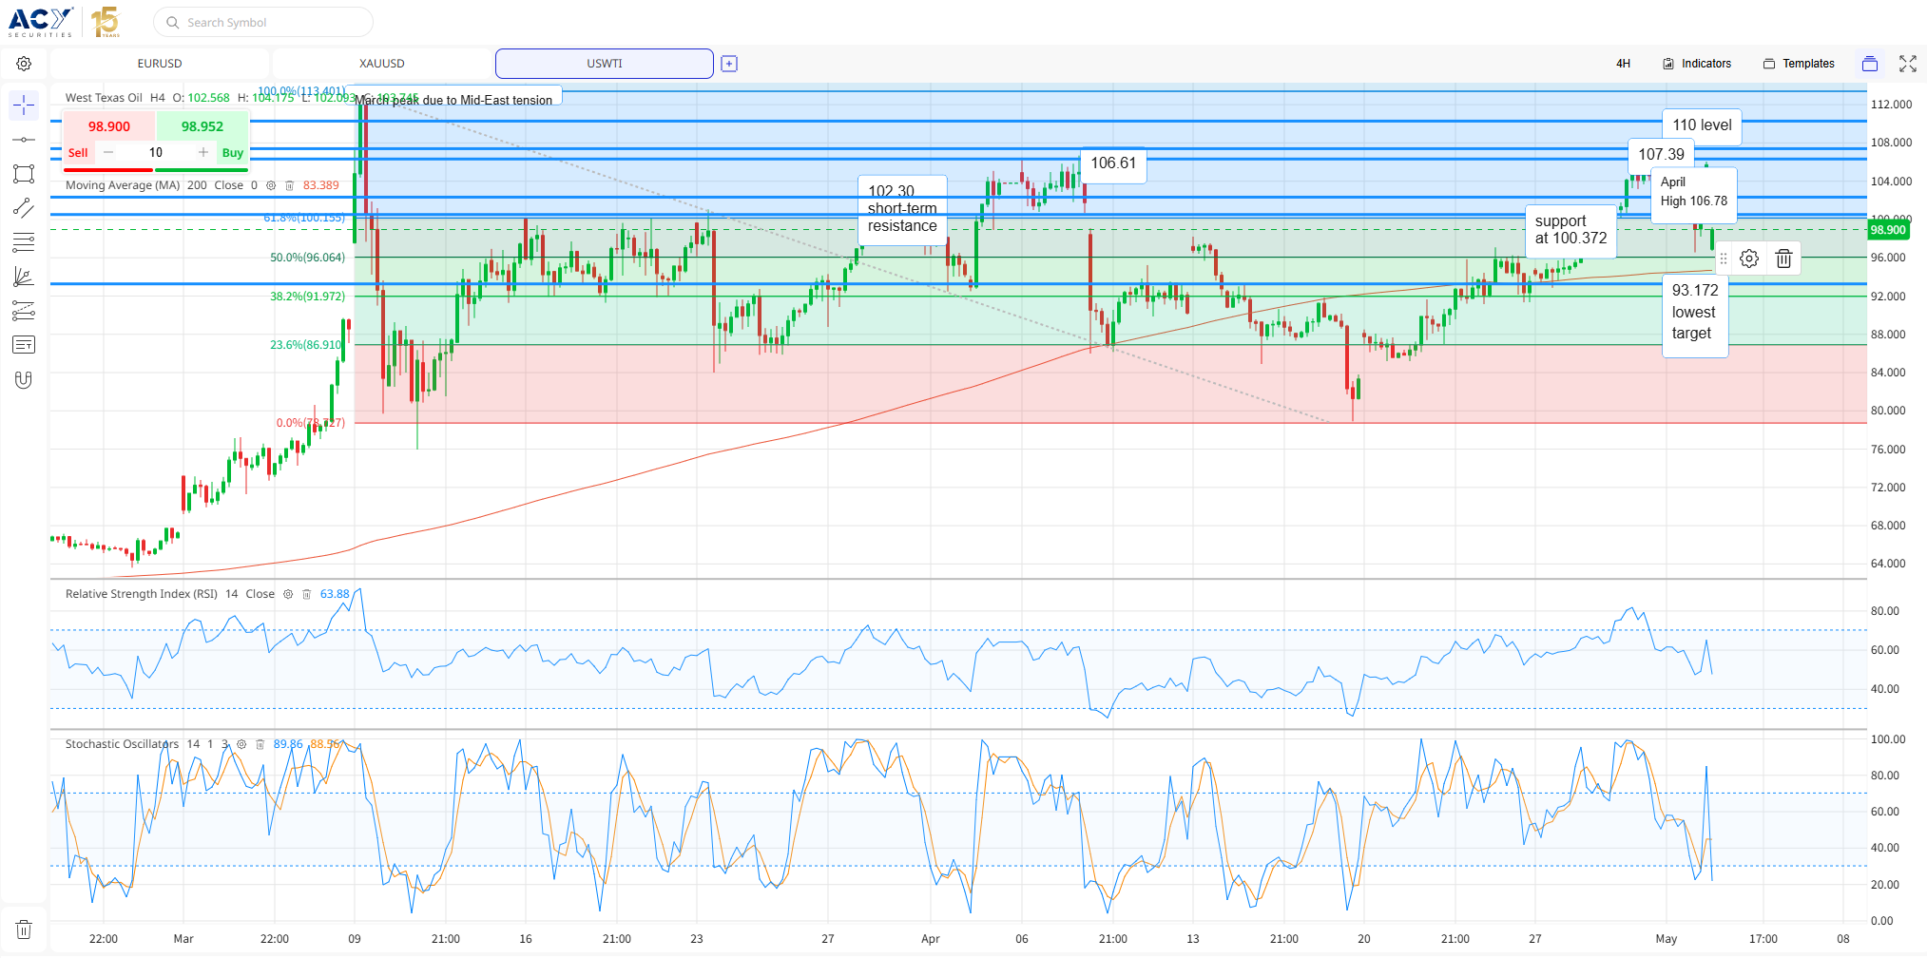Click the trade volume input showing 10
The height and width of the screenshot is (958, 1927).
coord(156,152)
